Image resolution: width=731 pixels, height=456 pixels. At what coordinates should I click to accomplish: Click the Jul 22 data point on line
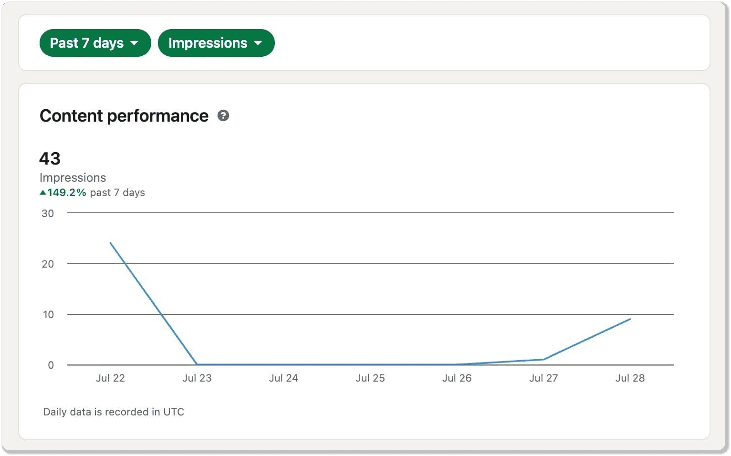(110, 243)
